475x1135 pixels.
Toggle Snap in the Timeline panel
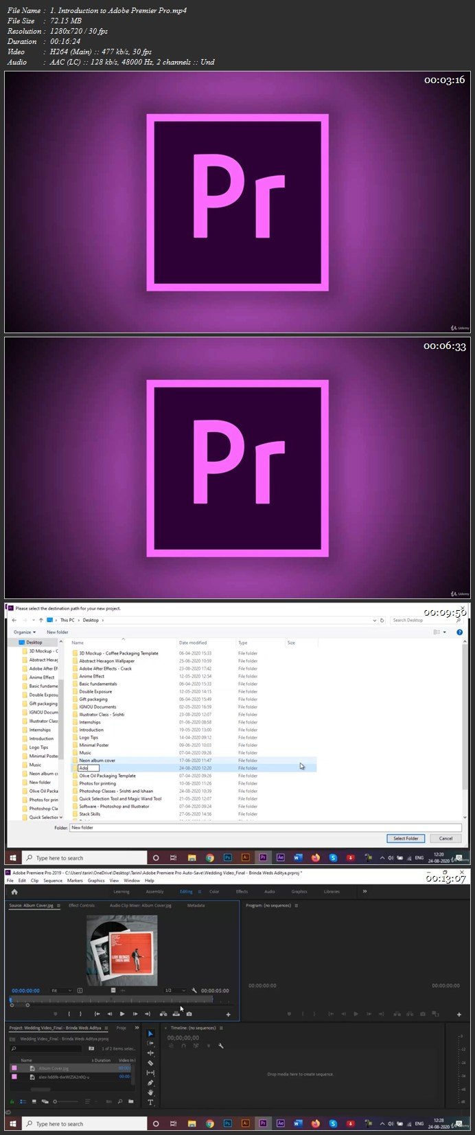(183, 1046)
